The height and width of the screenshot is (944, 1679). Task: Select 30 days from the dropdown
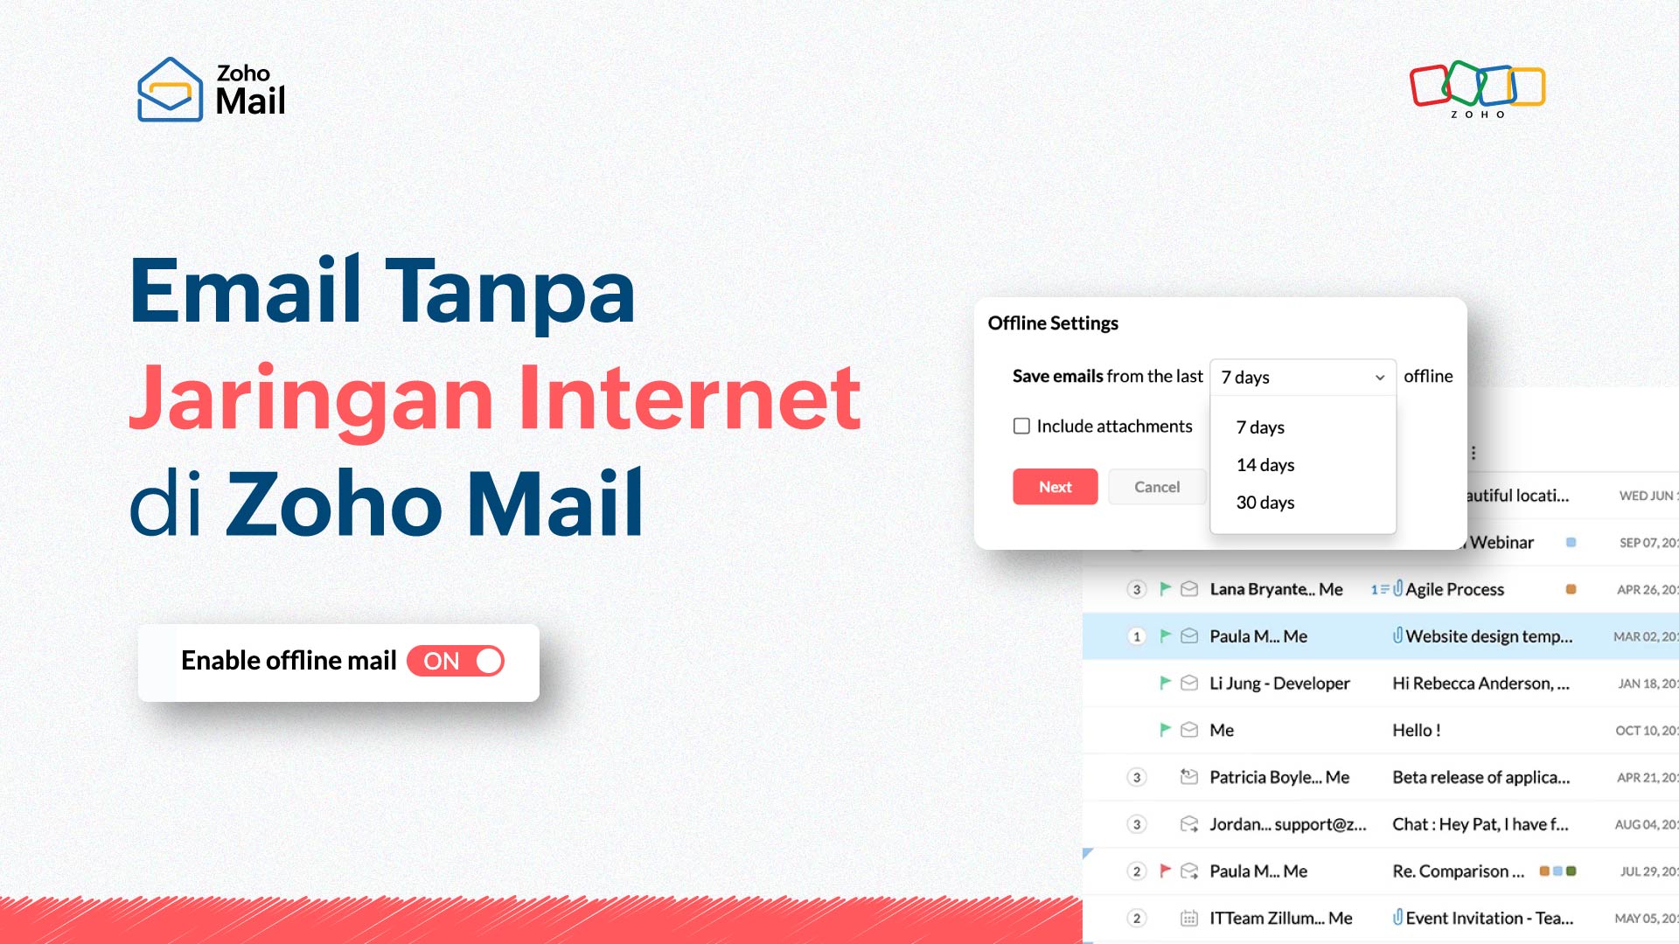point(1265,502)
